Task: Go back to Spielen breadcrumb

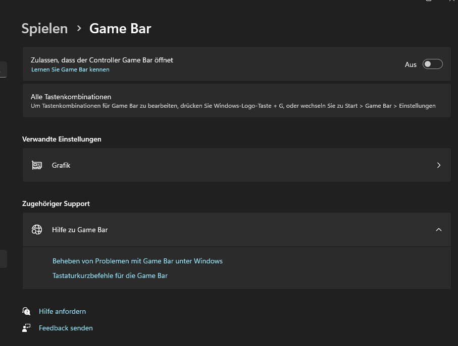Action: pyautogui.click(x=45, y=29)
